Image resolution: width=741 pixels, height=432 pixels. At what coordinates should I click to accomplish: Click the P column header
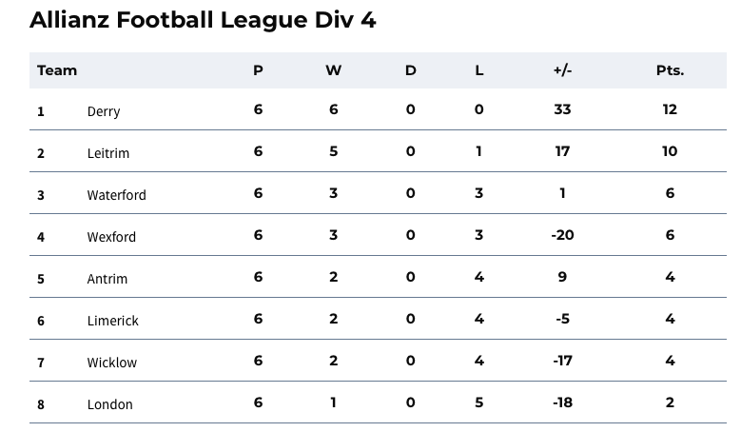[x=258, y=70]
